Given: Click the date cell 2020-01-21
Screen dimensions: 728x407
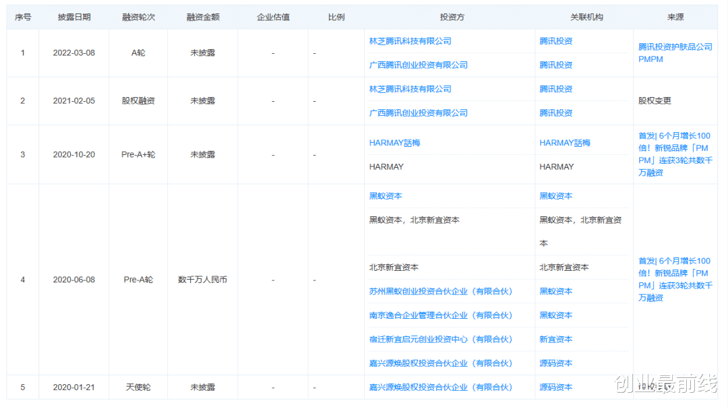Looking at the screenshot, I should click(74, 387).
